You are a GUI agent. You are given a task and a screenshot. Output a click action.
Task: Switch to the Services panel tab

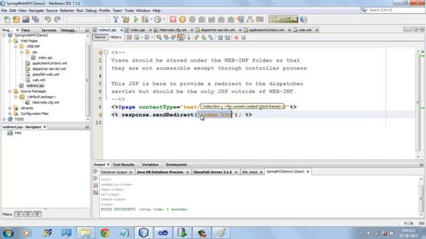point(49,30)
